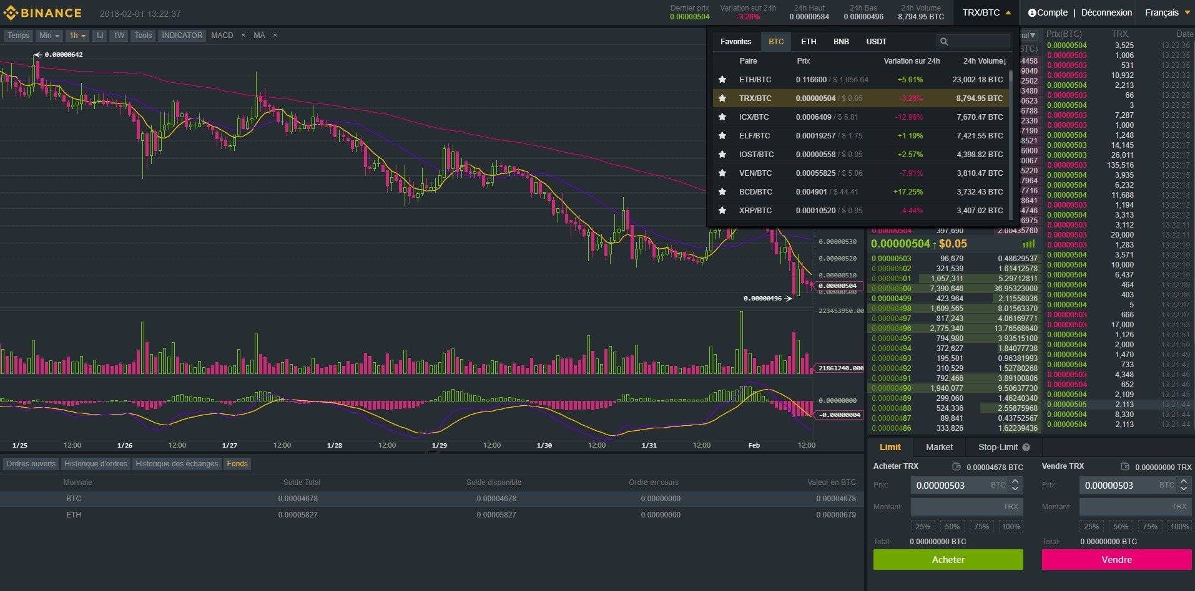Viewport: 1195px width, 591px height.
Task: Decrease sell price with the down arrow
Action: (1184, 489)
